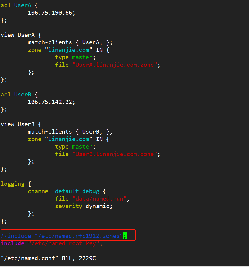Click the 'acl UserB' line
Viewport: 249px width, 267px height.
(19, 95)
